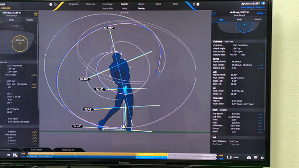
Task: Open the blue swing settings gear
Action: [194, 4]
